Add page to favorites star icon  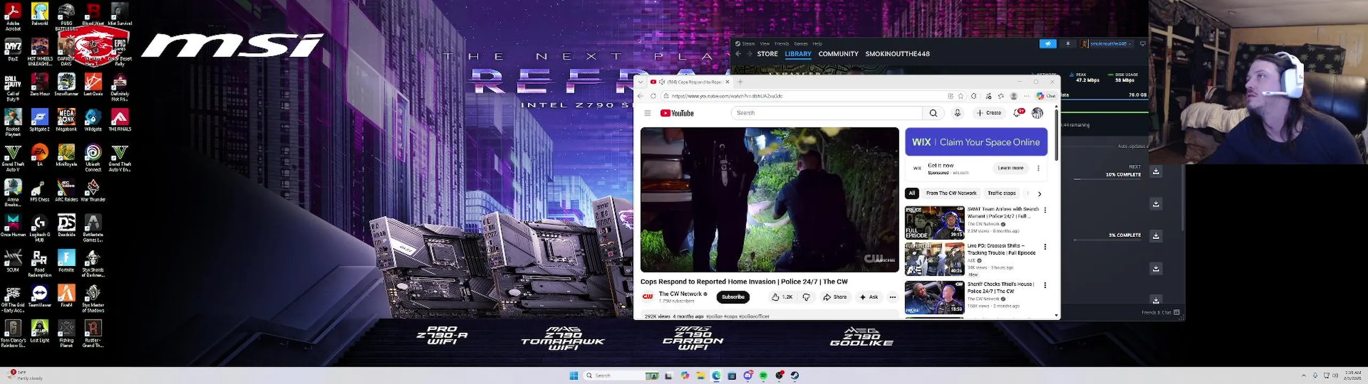961,96
